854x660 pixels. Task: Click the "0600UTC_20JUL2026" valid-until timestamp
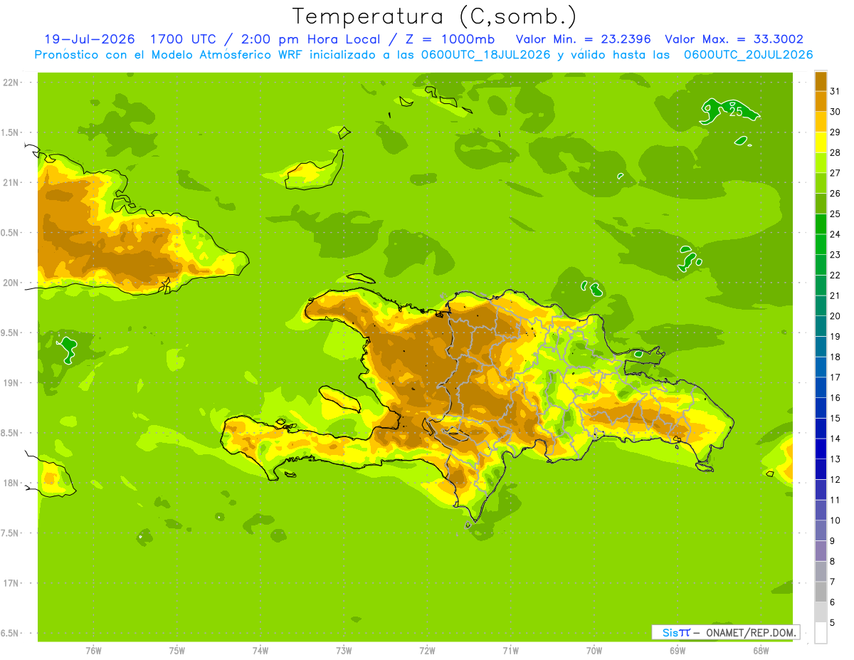748,55
